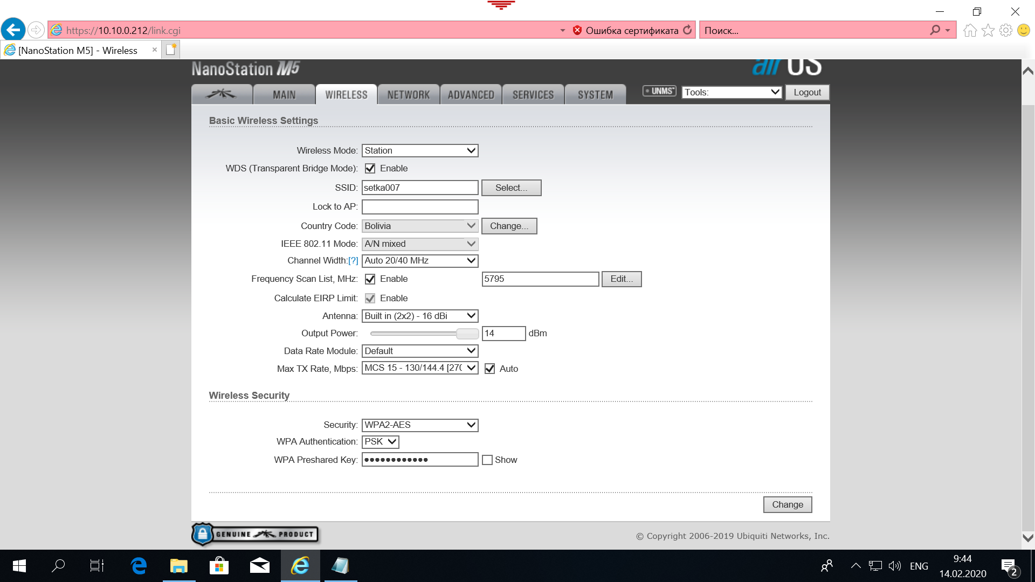Viewport: 1035px width, 582px height.
Task: Open the IEEE 802.11 Mode dropdown
Action: [420, 244]
